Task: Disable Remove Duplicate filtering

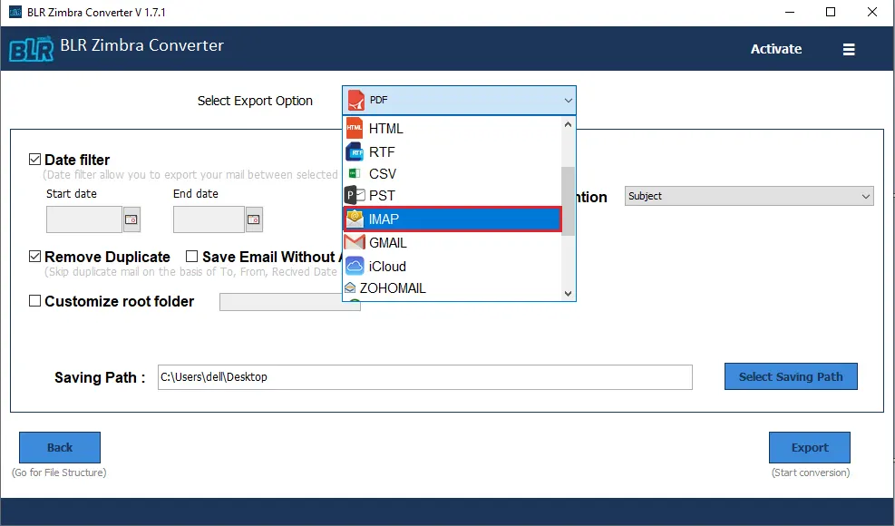Action: click(34, 256)
